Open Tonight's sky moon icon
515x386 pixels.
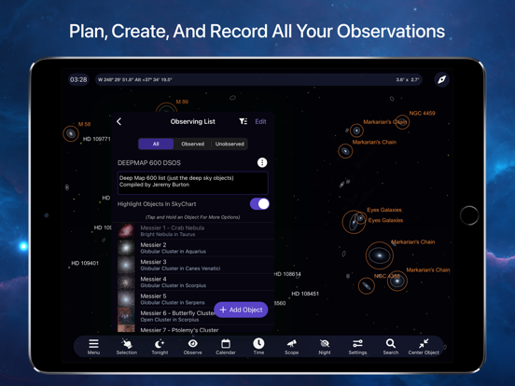(x=160, y=347)
